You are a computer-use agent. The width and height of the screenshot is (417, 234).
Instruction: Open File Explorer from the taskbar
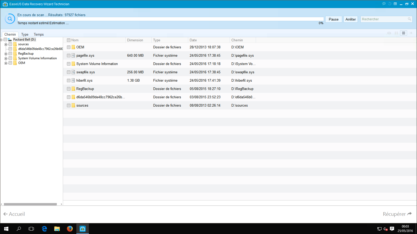tap(57, 229)
